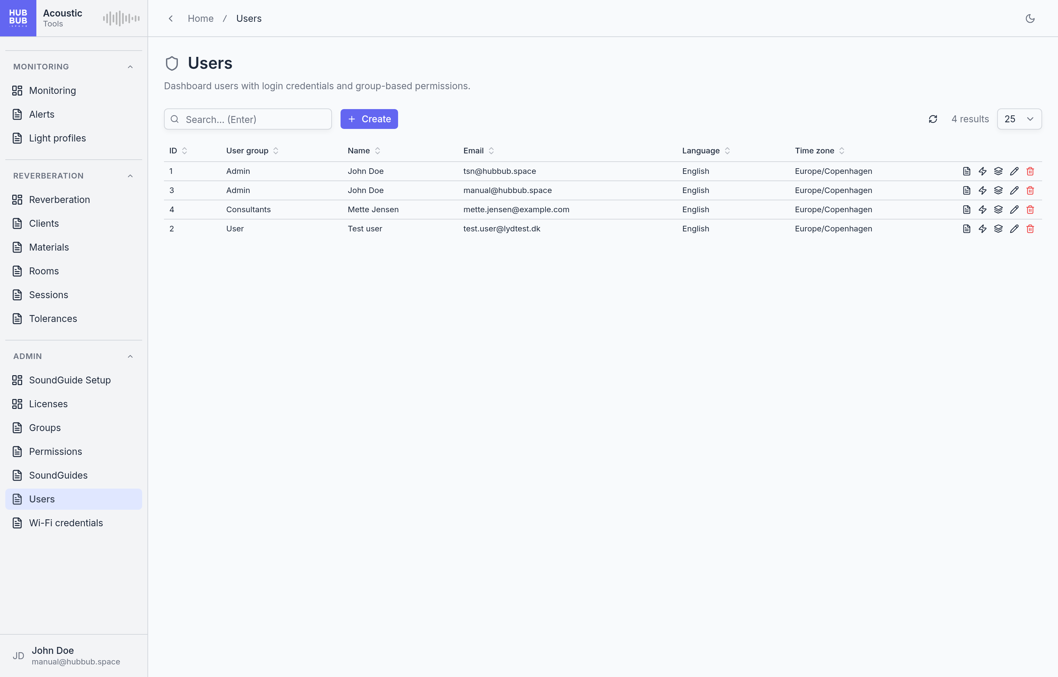Click Home in the breadcrumb
This screenshot has width=1058, height=677.
[x=200, y=19]
